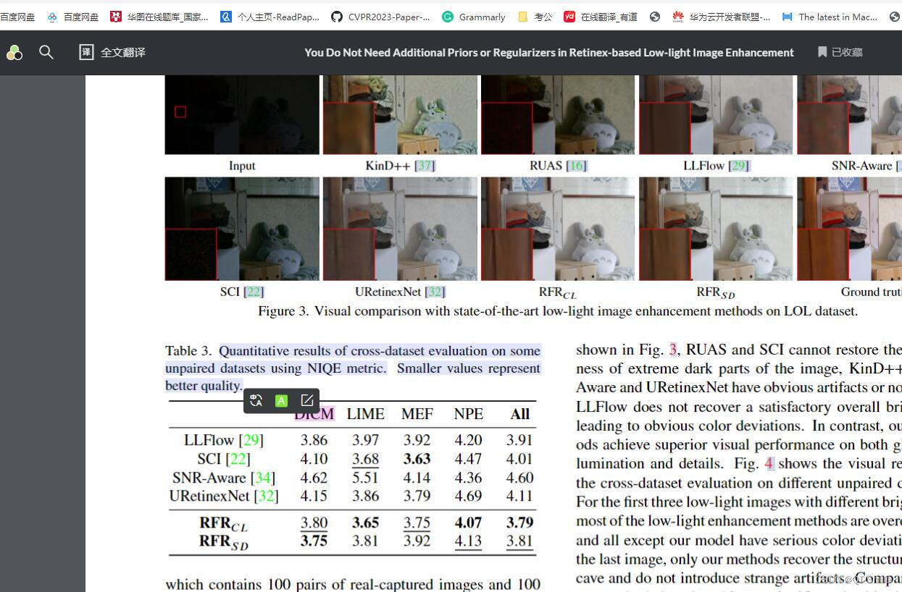Click the globe bookmark before the Huawei bookmark

coord(655,17)
